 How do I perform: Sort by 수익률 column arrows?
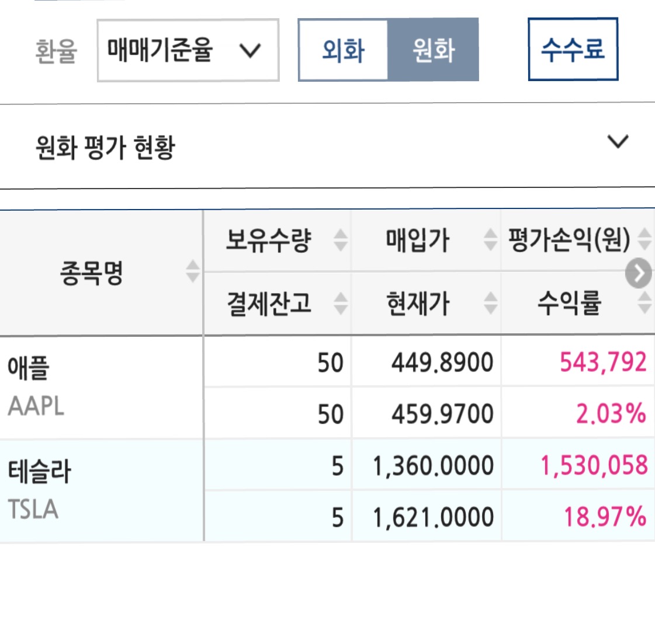point(645,302)
